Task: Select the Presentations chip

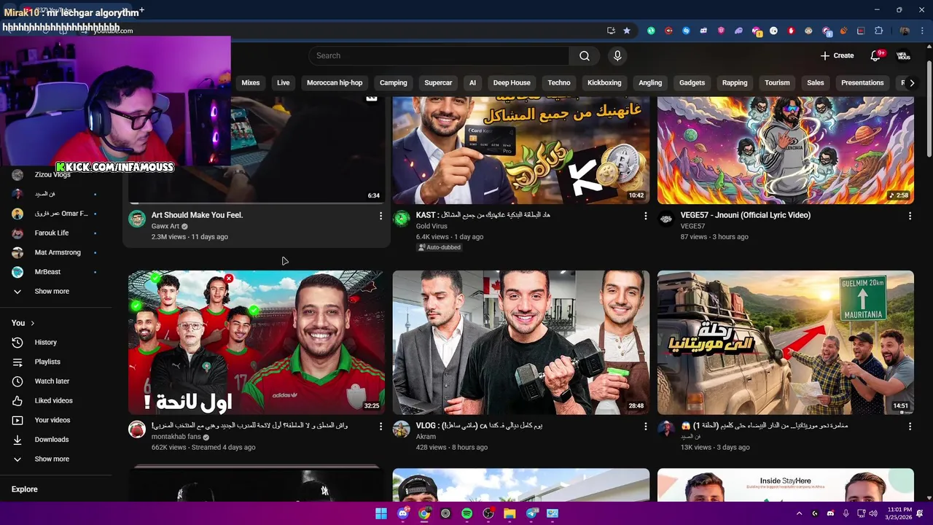Action: (862, 82)
